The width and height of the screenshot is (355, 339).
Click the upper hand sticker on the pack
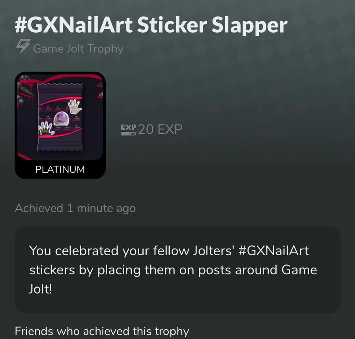(75, 106)
